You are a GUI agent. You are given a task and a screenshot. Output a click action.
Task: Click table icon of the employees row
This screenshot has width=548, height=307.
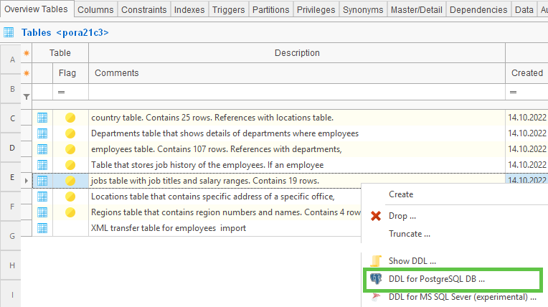click(x=42, y=149)
